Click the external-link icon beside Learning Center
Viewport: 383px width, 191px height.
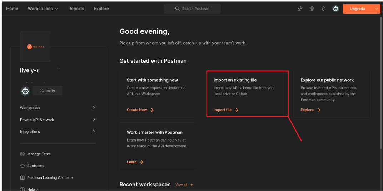(71, 178)
